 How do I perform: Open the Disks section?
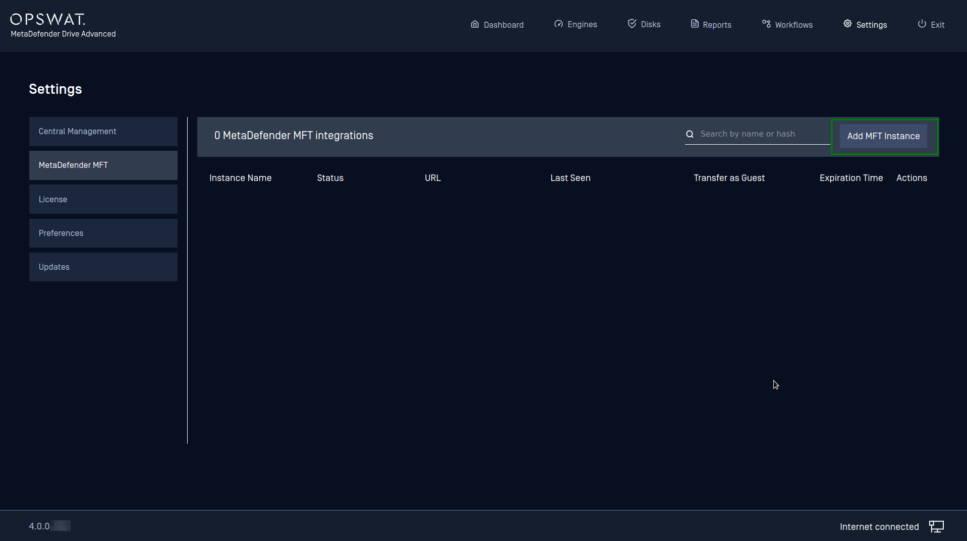(644, 24)
